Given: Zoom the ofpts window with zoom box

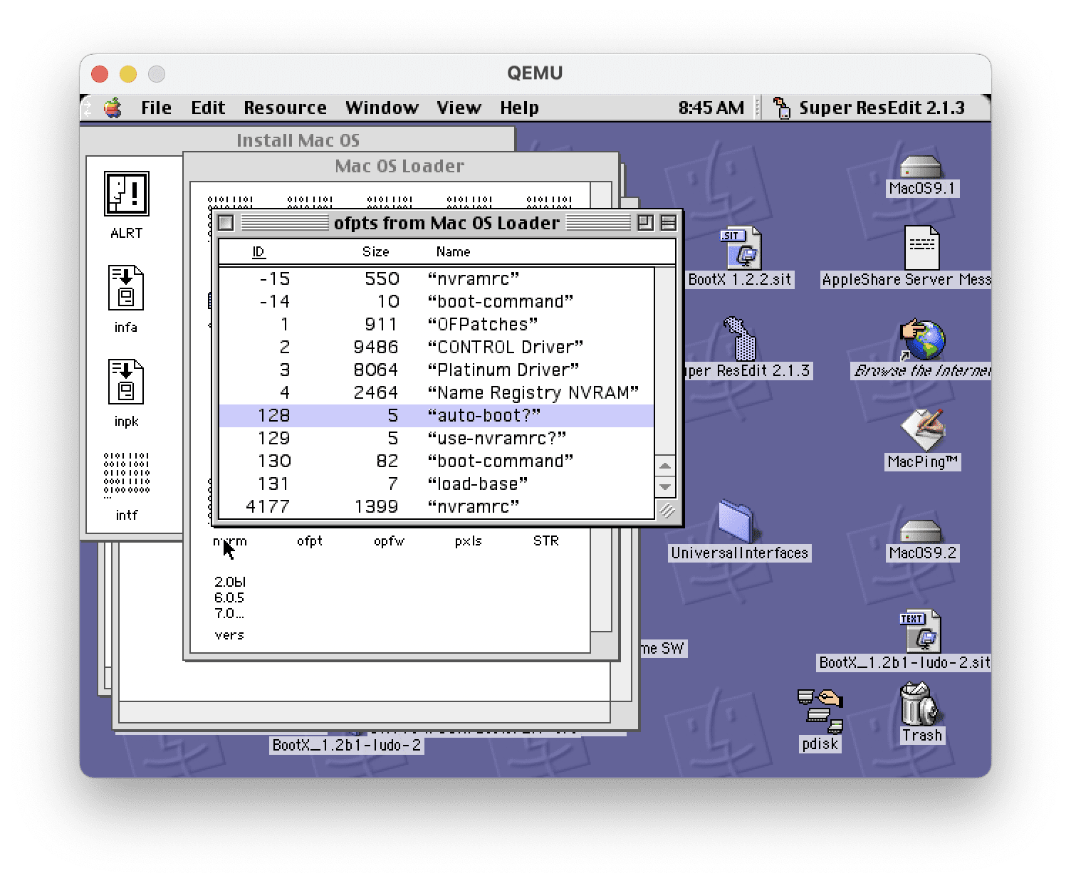Looking at the screenshot, I should coord(645,223).
